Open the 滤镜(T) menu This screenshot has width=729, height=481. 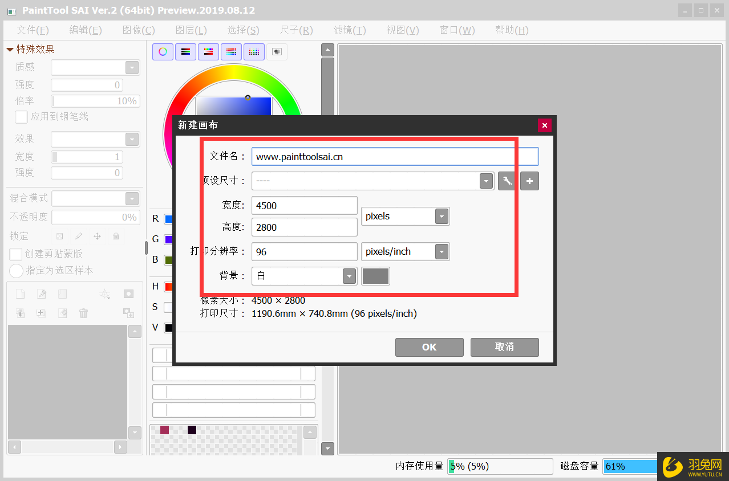(x=349, y=30)
